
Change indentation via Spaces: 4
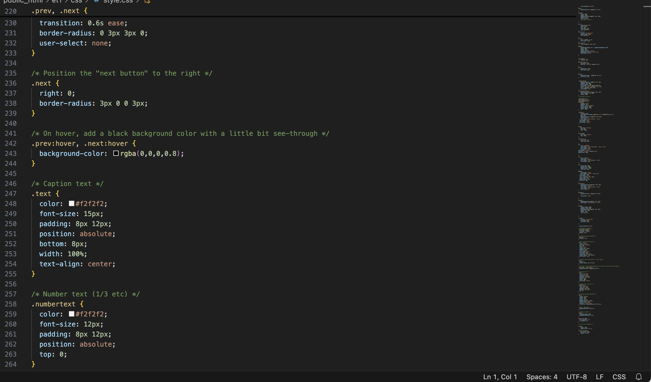tap(542, 377)
